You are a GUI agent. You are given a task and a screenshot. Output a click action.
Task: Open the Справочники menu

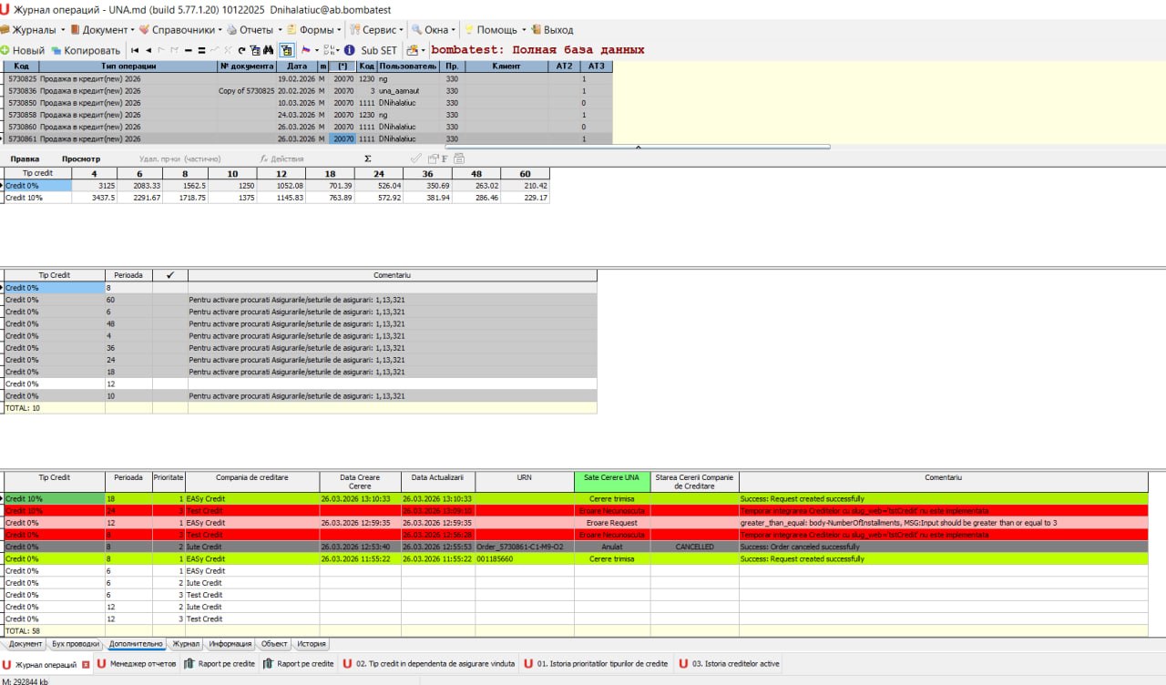(x=180, y=29)
